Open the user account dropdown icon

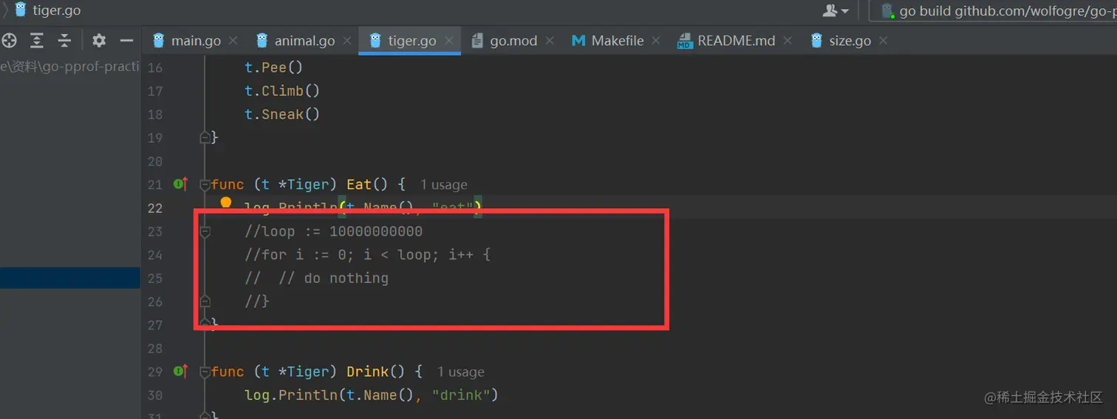pyautogui.click(x=836, y=10)
